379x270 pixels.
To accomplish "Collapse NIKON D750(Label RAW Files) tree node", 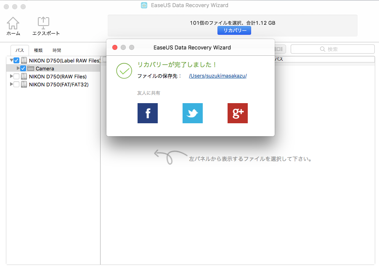I will pyautogui.click(x=11, y=60).
